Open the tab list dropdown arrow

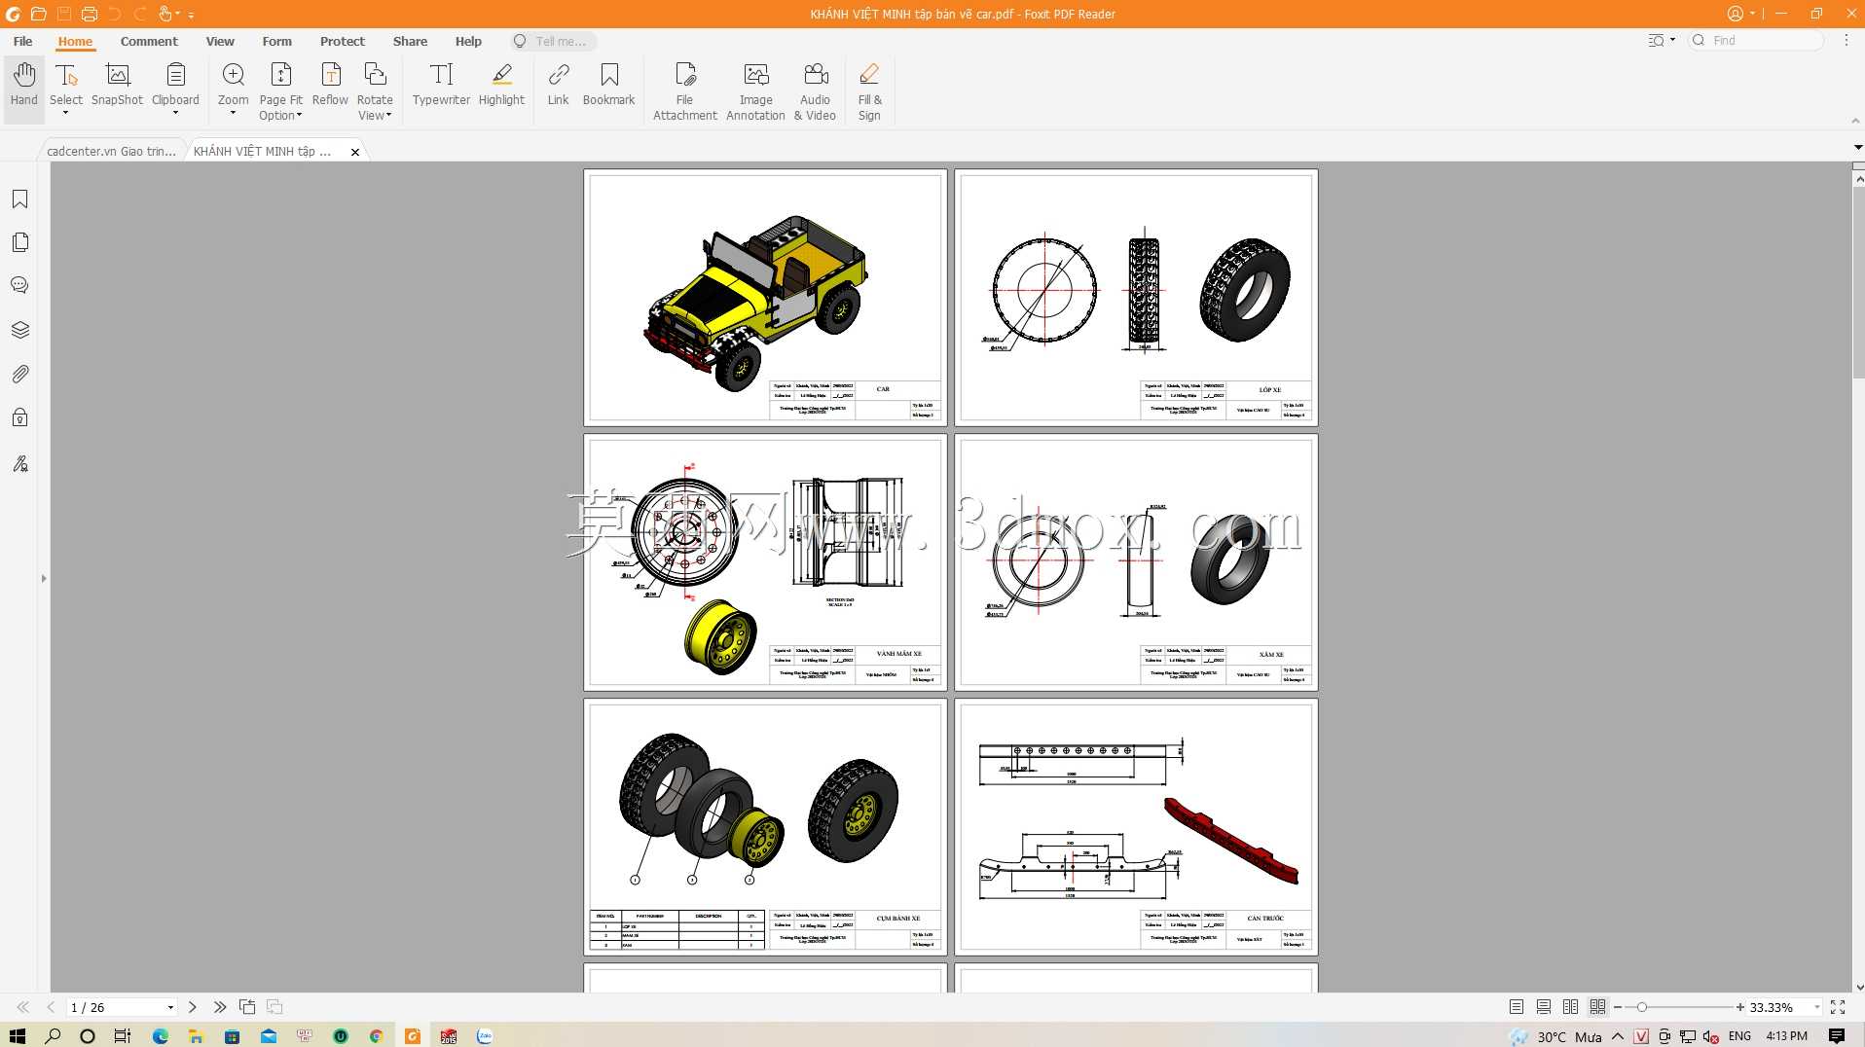(x=1857, y=148)
